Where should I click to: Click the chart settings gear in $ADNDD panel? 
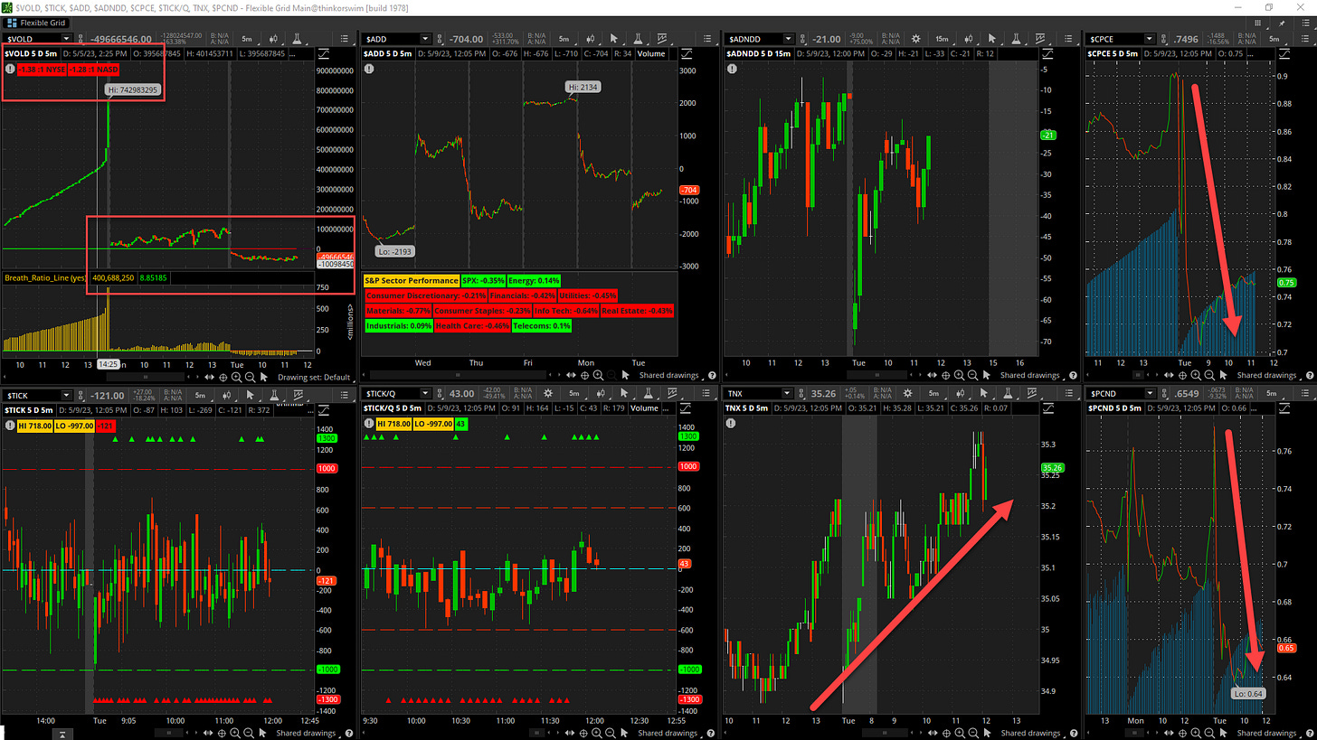click(x=914, y=39)
